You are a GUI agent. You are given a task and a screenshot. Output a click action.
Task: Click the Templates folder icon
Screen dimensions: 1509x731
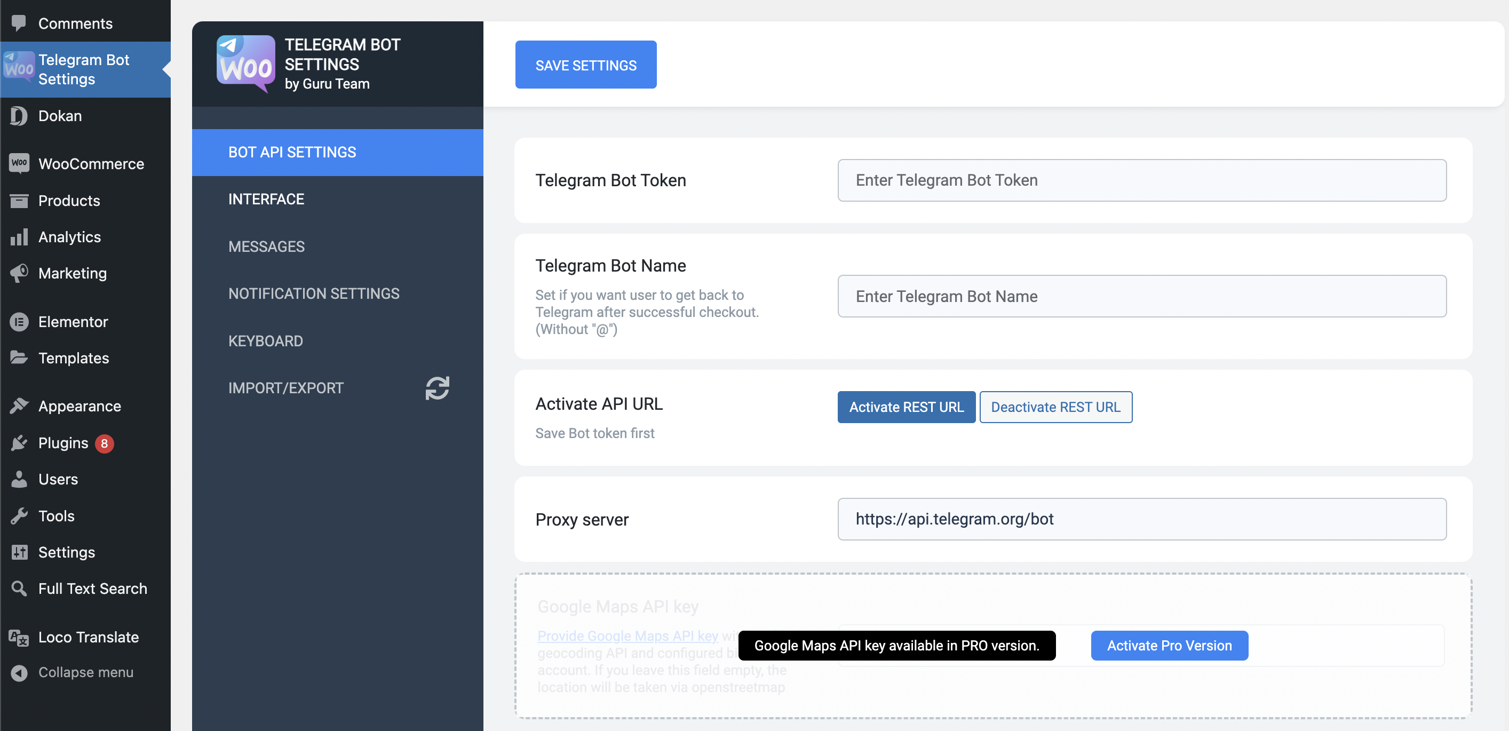point(19,357)
